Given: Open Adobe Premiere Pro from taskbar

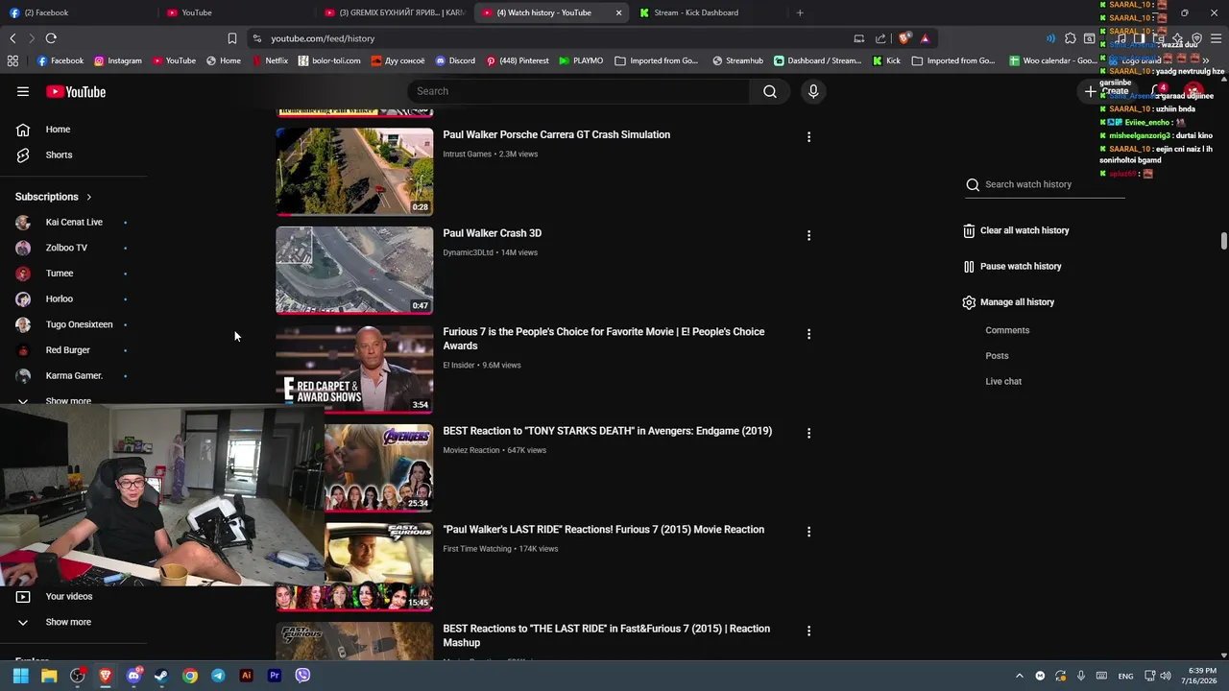Looking at the screenshot, I should point(275,676).
